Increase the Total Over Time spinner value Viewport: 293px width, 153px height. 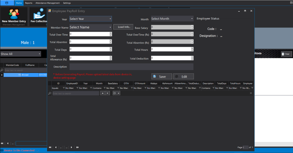tap(110, 33)
